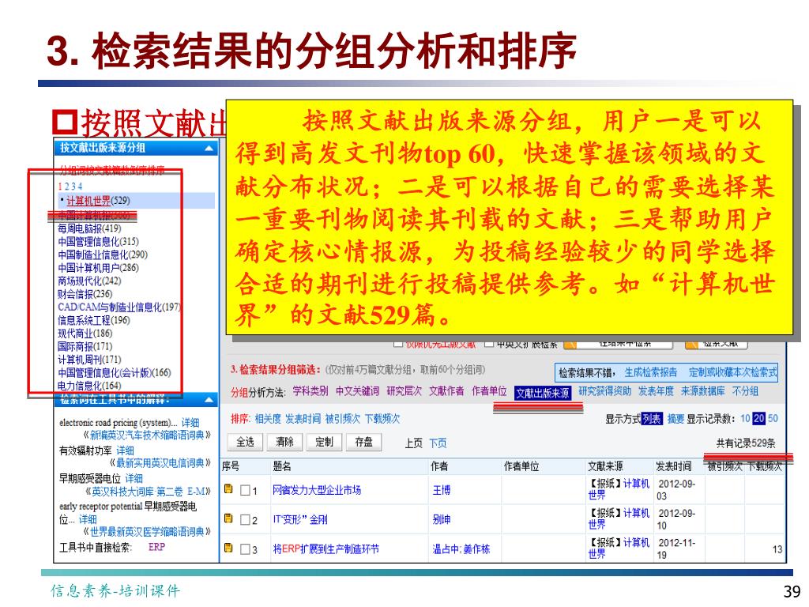Open 详细 for 有效辐射功率 entry
Image resolution: width=809 pixels, height=607 pixels.
click(125, 451)
